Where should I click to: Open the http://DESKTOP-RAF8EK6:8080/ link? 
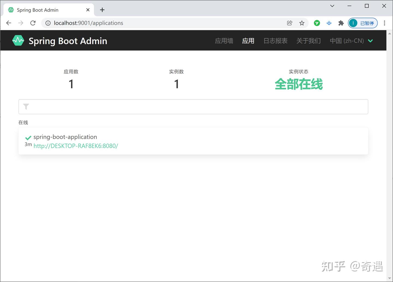(x=76, y=146)
